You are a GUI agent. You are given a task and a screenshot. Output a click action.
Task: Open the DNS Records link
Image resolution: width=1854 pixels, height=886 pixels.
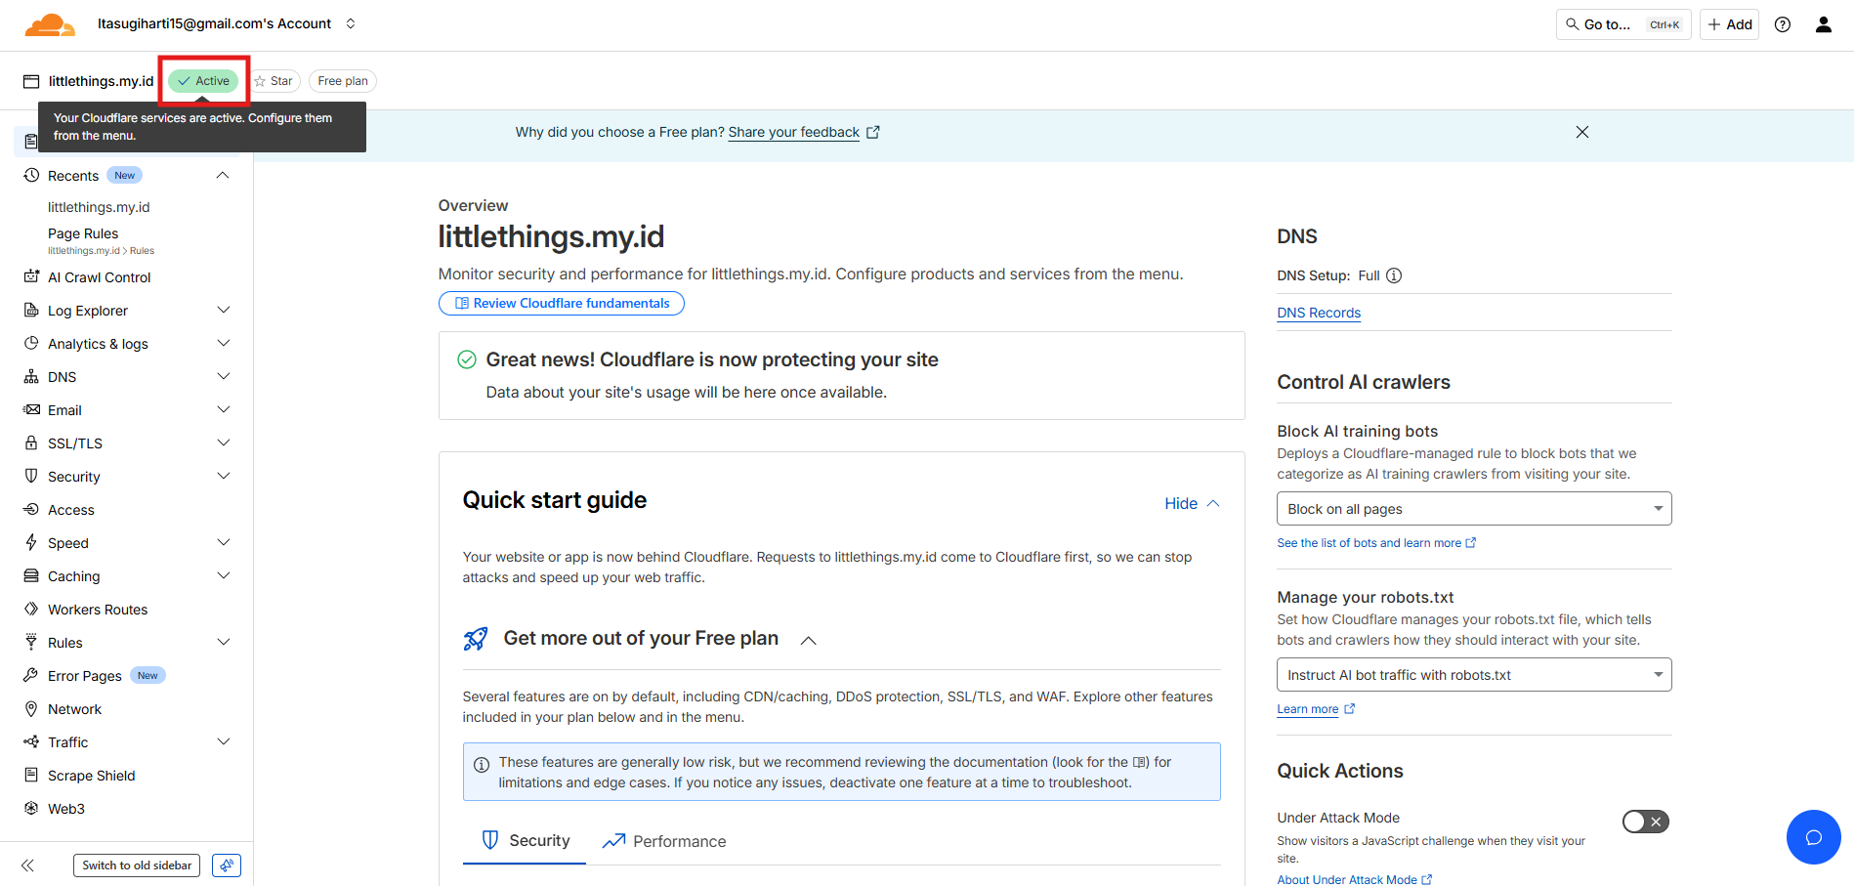(1319, 313)
